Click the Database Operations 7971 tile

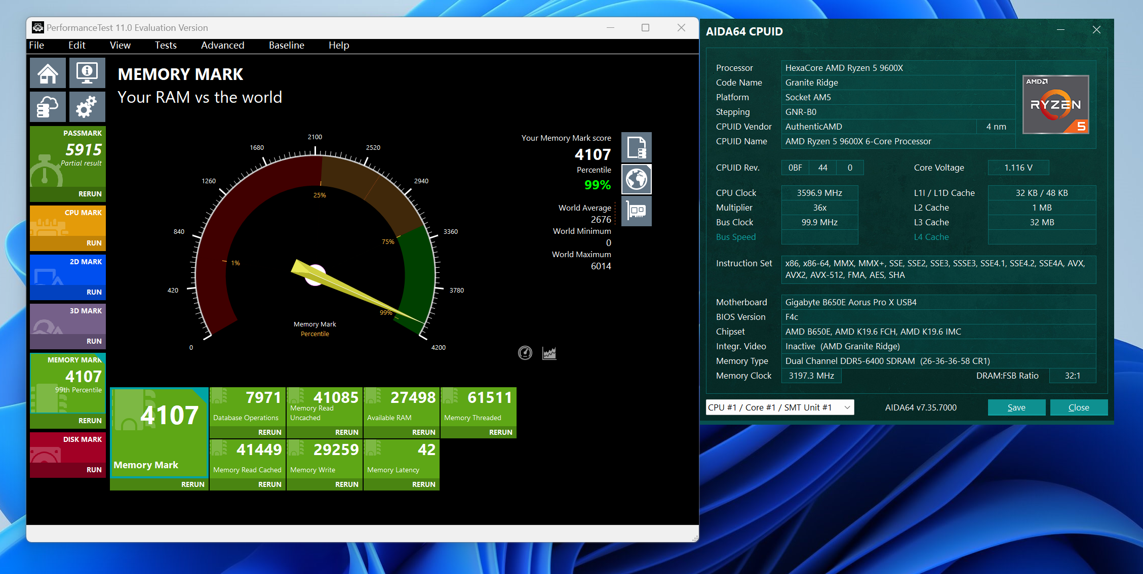click(x=247, y=406)
